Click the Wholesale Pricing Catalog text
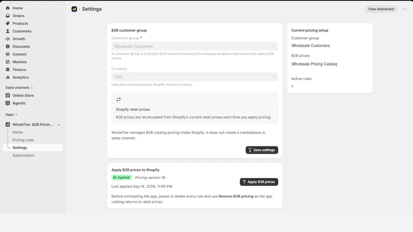Image resolution: width=413 pixels, height=232 pixels. [314, 64]
